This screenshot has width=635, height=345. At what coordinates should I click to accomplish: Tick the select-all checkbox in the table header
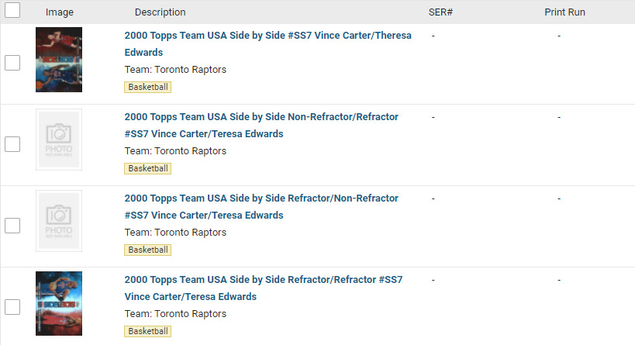pyautogui.click(x=12, y=11)
